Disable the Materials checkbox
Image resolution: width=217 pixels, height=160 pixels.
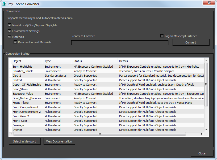pyautogui.click(x=10, y=37)
